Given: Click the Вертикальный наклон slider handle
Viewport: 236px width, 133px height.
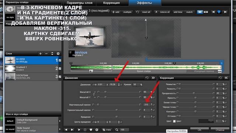Looking at the screenshot, I should pyautogui.click(x=98, y=105).
